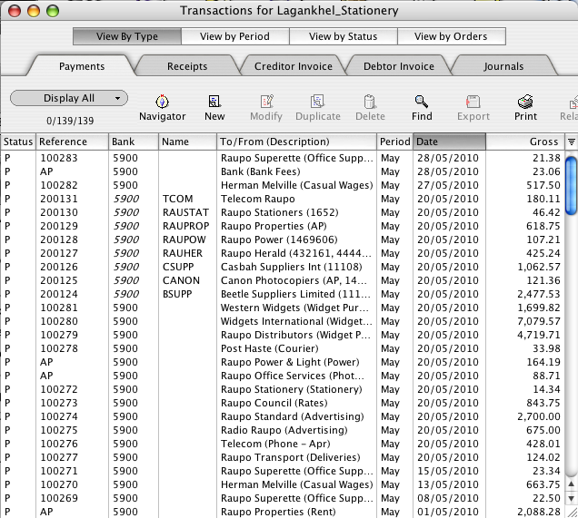This screenshot has height=518, width=578.
Task: Open the column options icon beside Gross
Action: pos(571,142)
